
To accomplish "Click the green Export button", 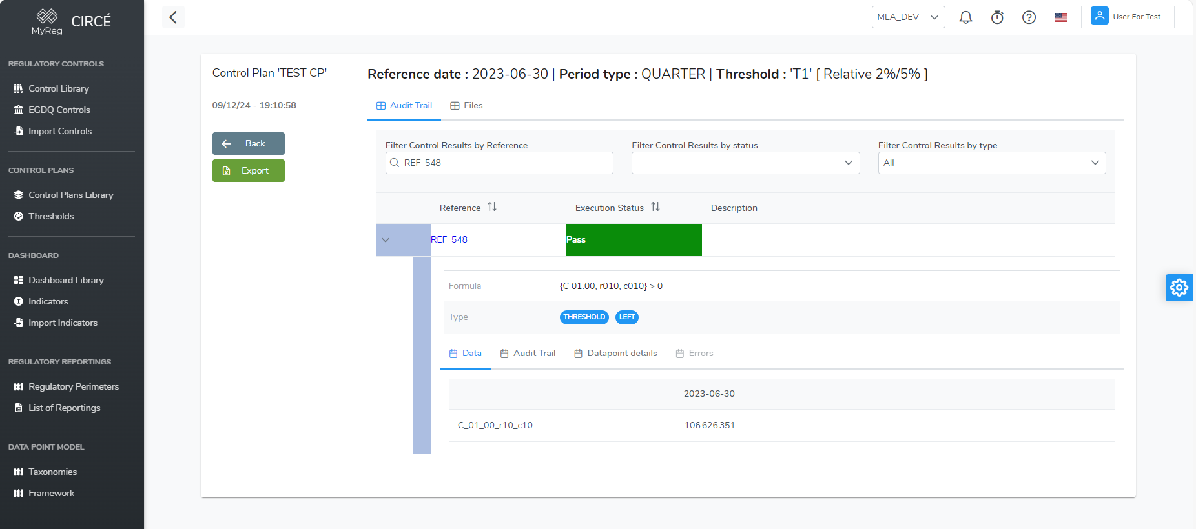I will click(x=249, y=171).
